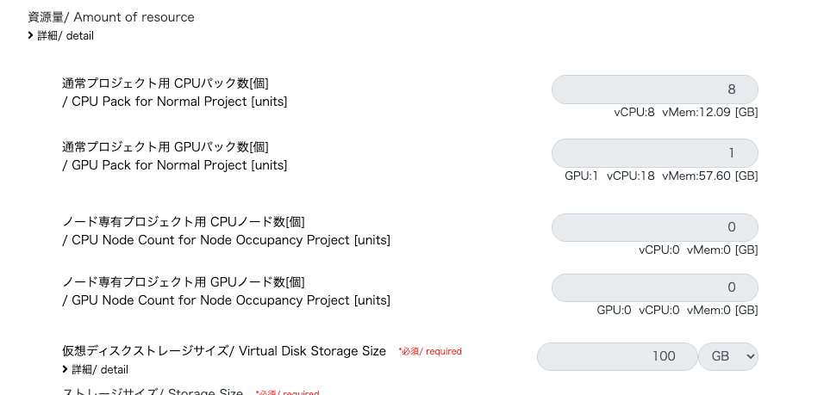This screenshot has height=395, width=824.
Task: Click the GPU Pack for Normal Project input
Action: [654, 153]
